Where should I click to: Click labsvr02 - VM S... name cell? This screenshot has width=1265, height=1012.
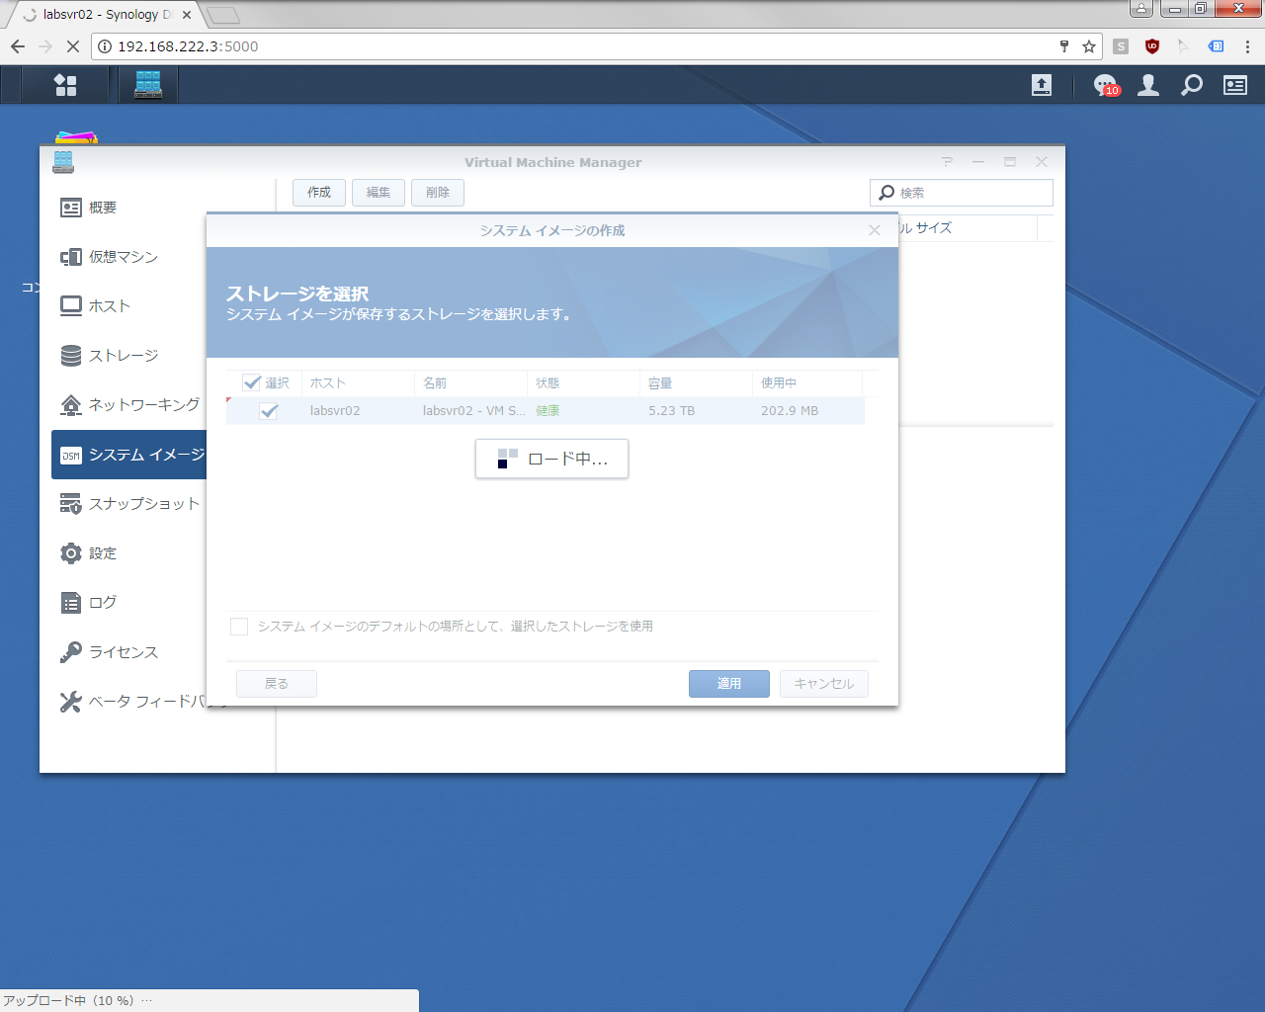click(x=474, y=411)
